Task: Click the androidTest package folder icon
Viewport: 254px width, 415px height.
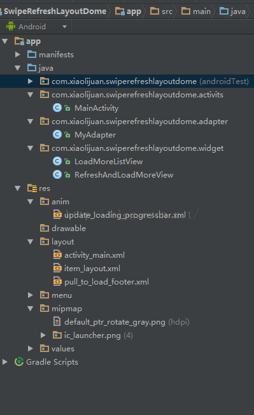Action: [x=45, y=81]
